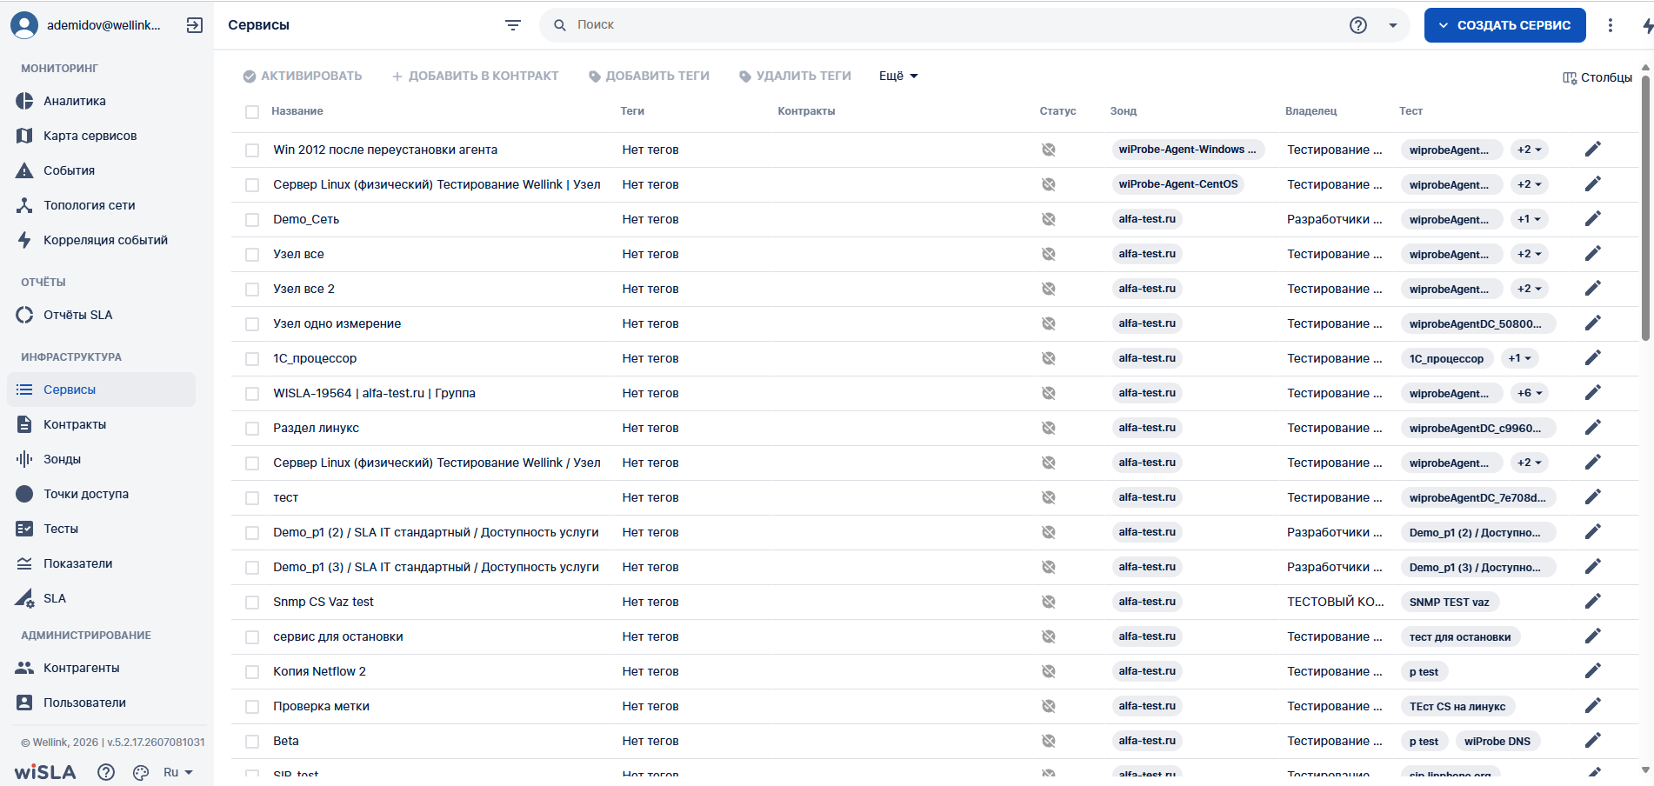The width and height of the screenshot is (1654, 786).
Task: Check the Demo_Сеть row checkbox
Action: pyautogui.click(x=252, y=220)
